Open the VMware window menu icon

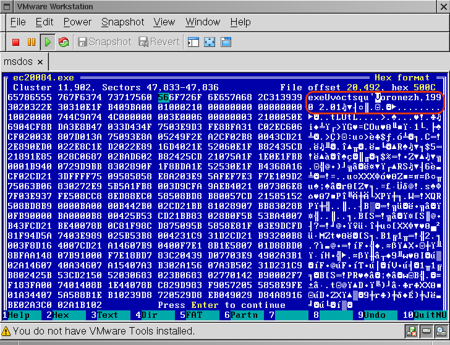coord(7,6)
